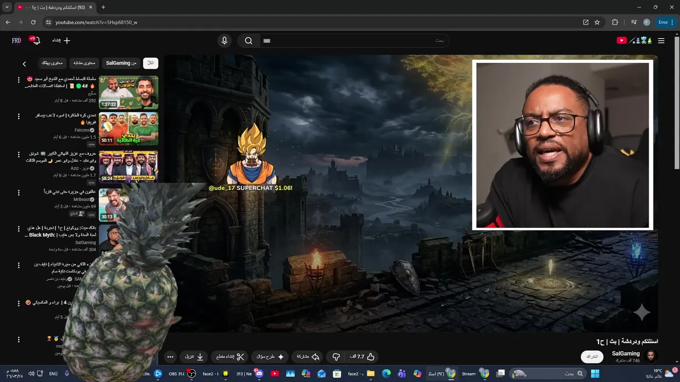Select the محتوى مشابه filter chip
The image size is (680, 382).
point(84,63)
